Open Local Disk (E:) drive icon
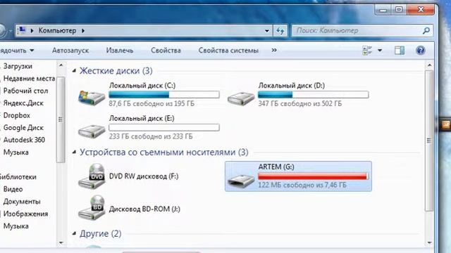 click(x=92, y=131)
